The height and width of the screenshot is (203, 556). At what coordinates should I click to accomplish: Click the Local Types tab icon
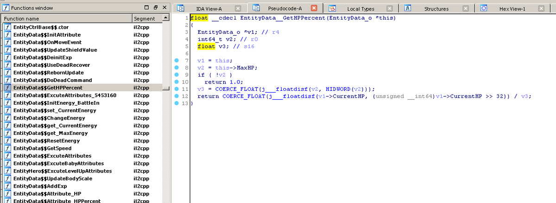[x=332, y=8]
